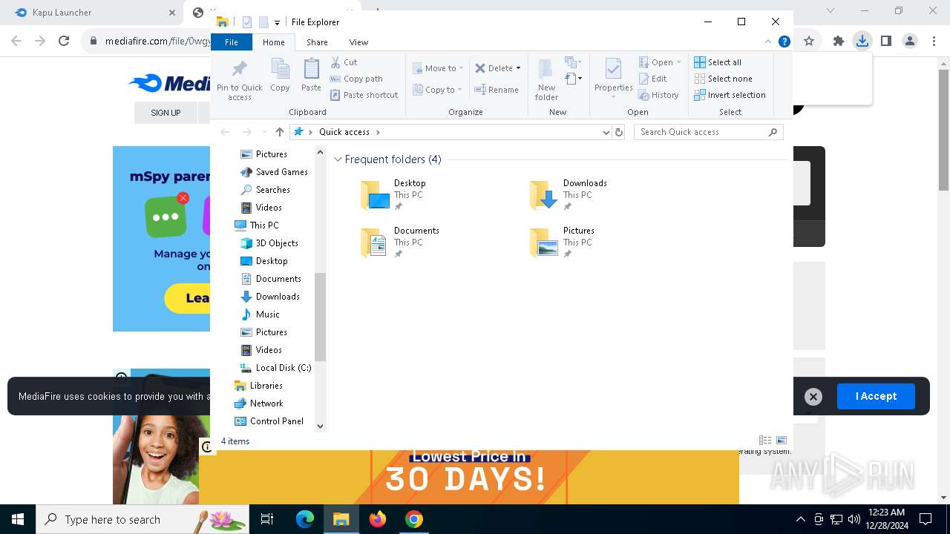Select Network in navigation pane
This screenshot has width=950, height=534.
[258, 403]
